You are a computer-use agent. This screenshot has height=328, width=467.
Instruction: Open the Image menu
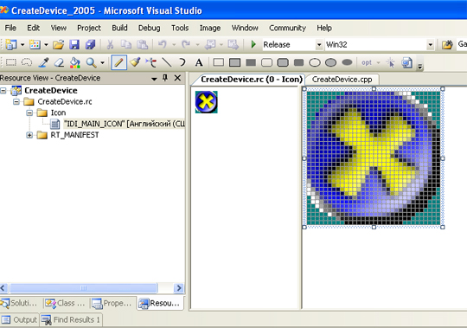210,28
